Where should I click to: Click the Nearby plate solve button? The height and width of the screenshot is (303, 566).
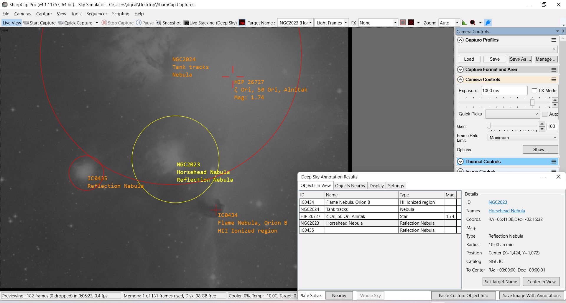pos(339,296)
